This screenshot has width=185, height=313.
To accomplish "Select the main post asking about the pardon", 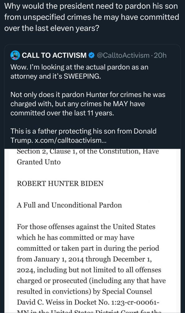I will coord(92,17).
